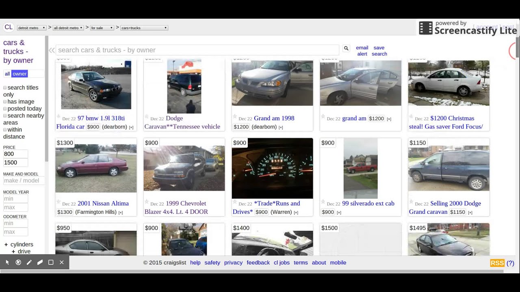Star the $1200 Christmas steal Ford Focus listing
The image size is (520, 292).
[411, 117]
